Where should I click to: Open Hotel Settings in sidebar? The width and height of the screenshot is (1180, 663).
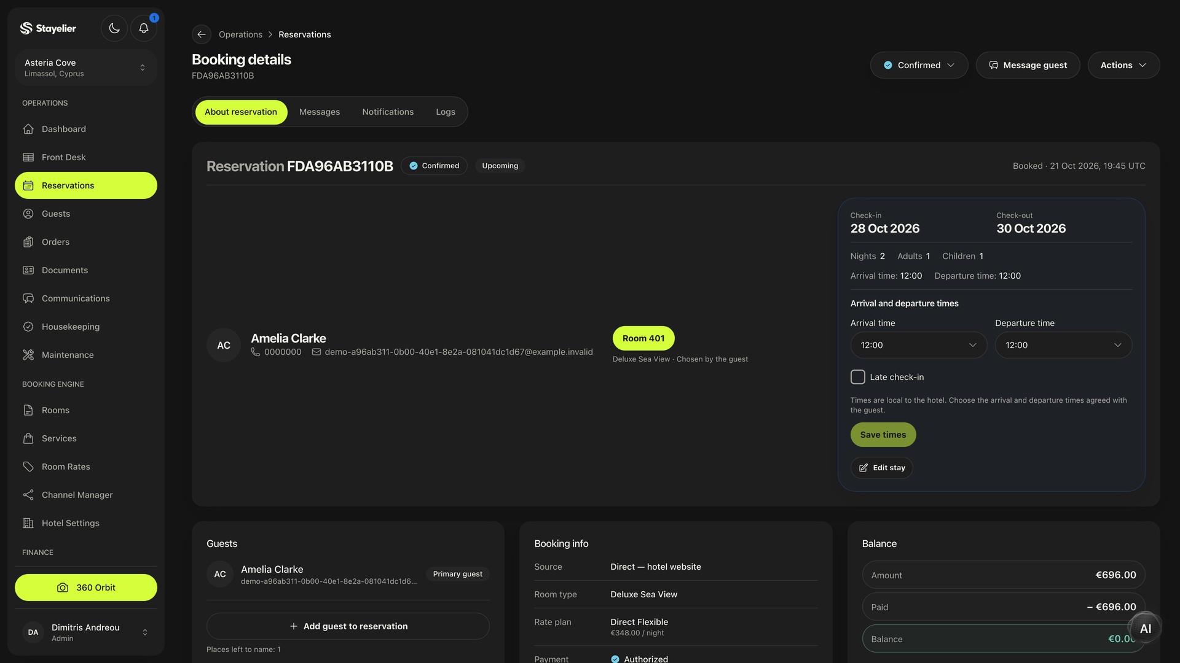[x=86, y=523]
